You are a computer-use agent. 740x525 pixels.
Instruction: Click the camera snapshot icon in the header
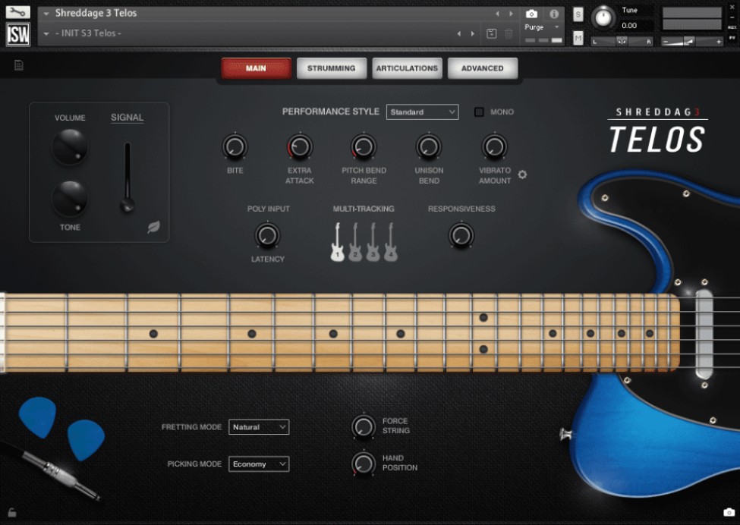click(531, 13)
